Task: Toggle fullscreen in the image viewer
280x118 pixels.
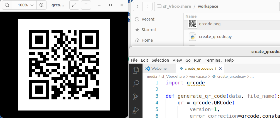Action: 74,5
